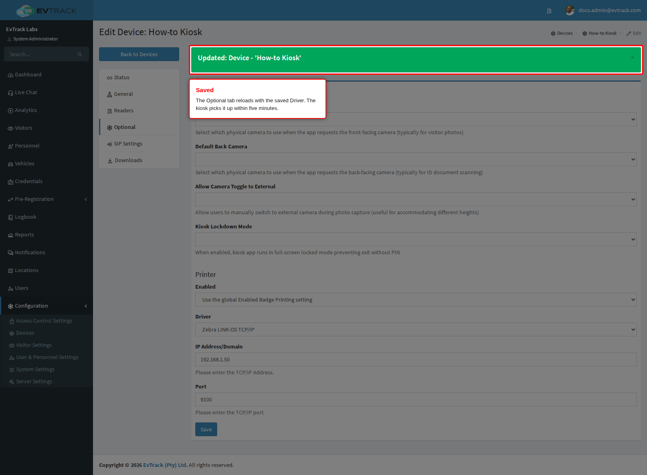Open Kiosk Lockdown Mode dropdown
647x475 pixels.
coord(416,239)
